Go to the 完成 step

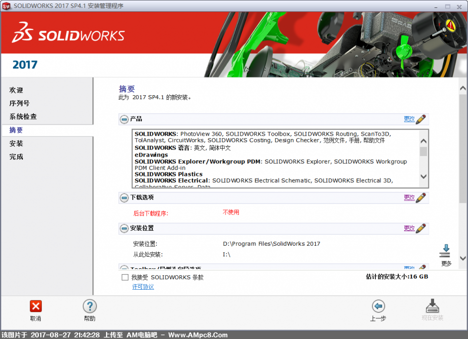(16, 157)
